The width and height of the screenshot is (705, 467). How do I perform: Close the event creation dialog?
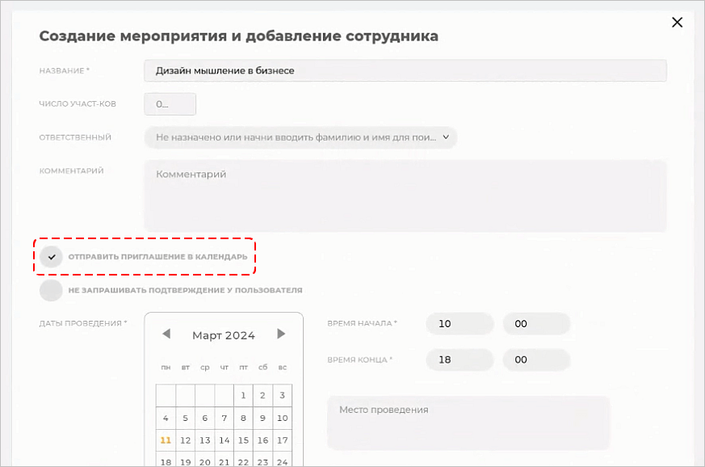(677, 22)
